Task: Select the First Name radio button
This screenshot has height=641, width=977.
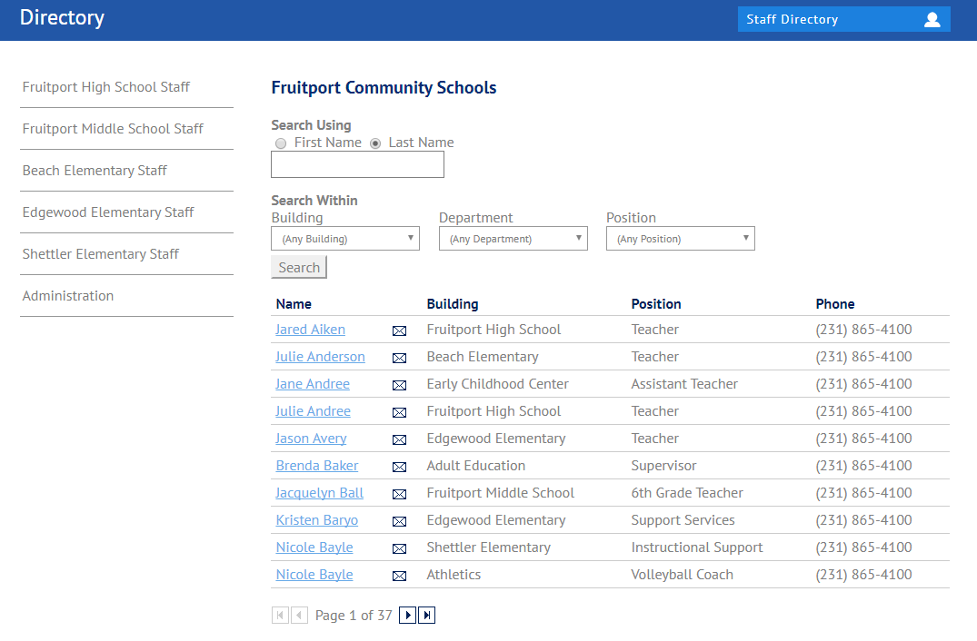Action: click(x=281, y=143)
